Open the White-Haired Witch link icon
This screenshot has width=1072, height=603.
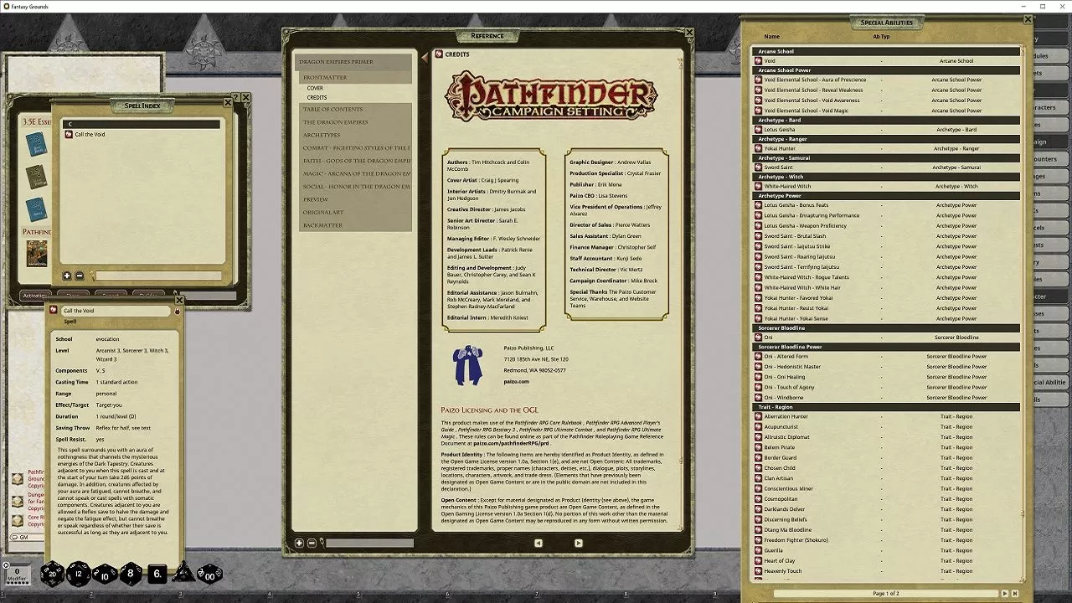point(758,186)
